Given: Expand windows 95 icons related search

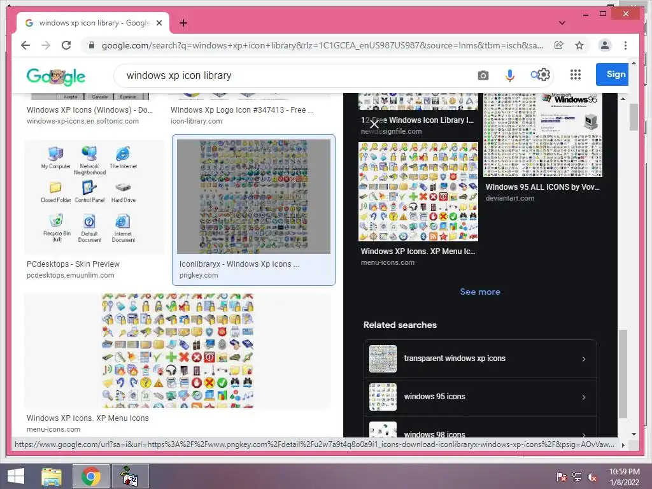Looking at the screenshot, I should pos(480,397).
